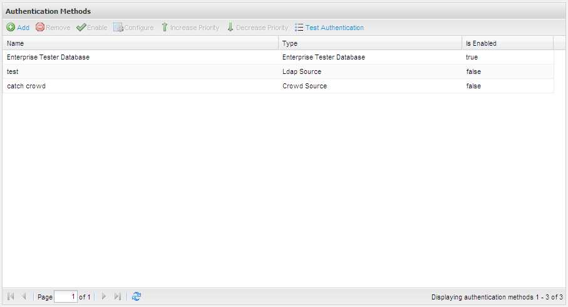
Task: Go to the previous page
Action: click(24, 296)
